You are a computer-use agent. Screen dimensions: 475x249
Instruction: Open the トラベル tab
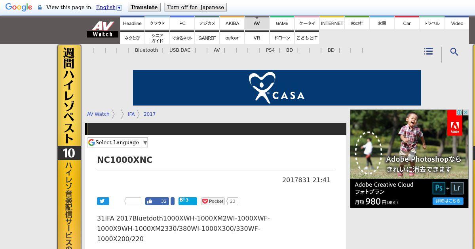(432, 23)
